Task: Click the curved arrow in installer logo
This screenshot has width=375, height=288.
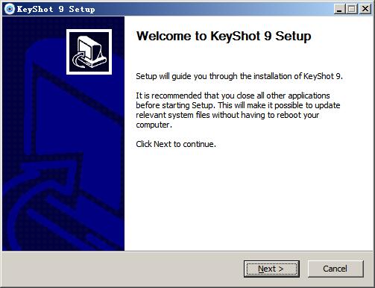Action: [79, 60]
